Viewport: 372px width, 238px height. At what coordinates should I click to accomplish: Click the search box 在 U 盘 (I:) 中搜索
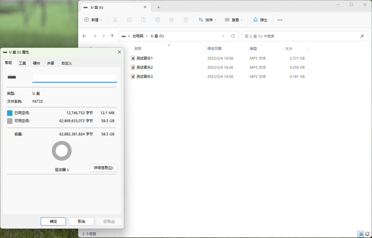coord(305,36)
